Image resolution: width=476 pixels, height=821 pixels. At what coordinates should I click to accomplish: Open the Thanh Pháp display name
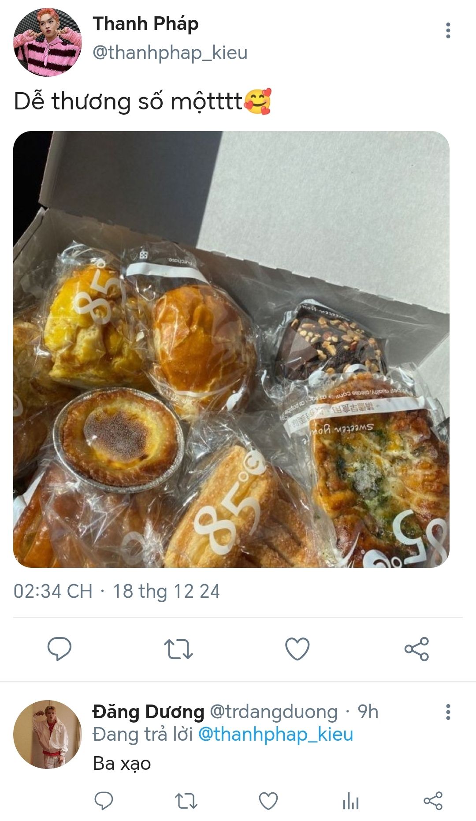(145, 24)
